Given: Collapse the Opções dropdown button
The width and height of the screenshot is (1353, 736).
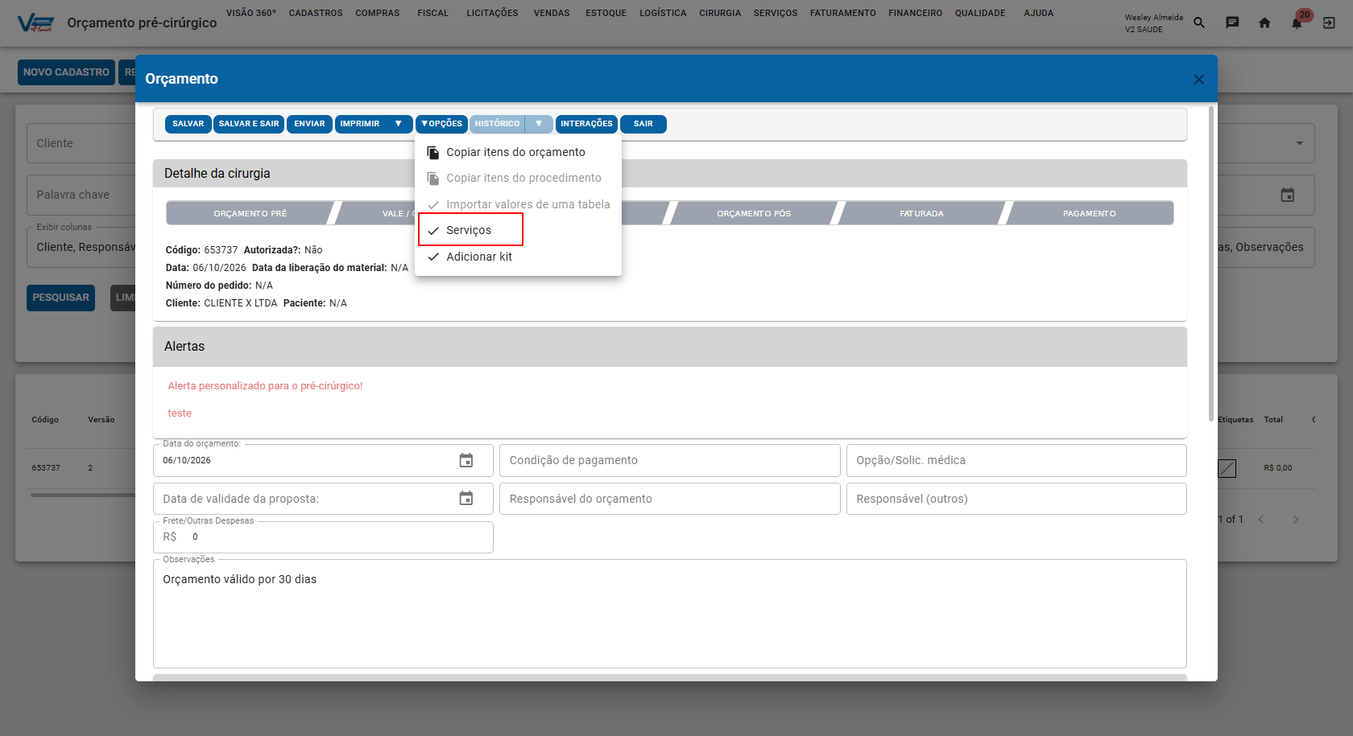Looking at the screenshot, I should coord(441,124).
